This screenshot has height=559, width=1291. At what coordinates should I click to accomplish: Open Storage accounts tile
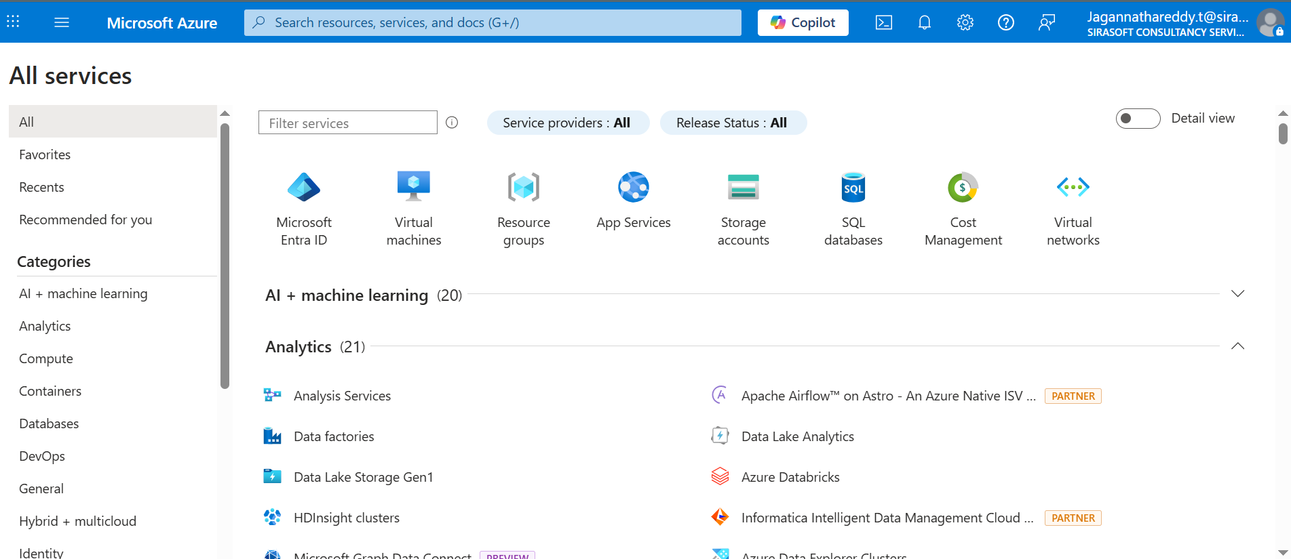coord(744,209)
